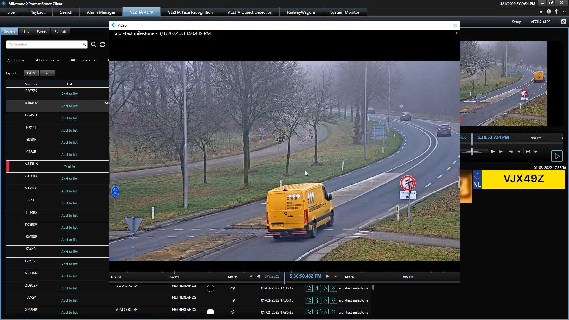Step to previous frame in Video popup
Screen dimensions: 569x320
tap(251, 276)
